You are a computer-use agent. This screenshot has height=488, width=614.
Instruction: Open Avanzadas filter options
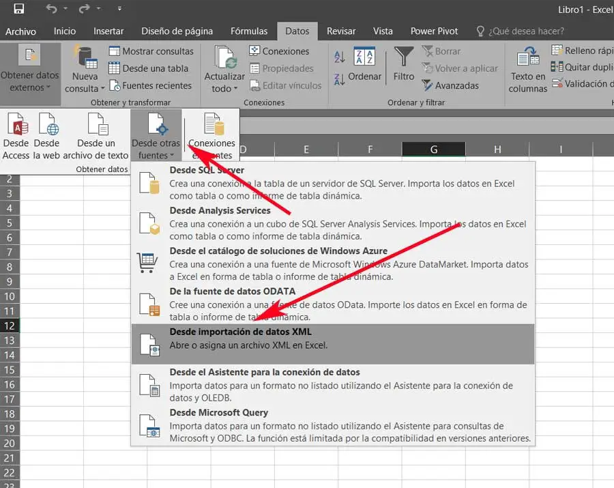450,85
